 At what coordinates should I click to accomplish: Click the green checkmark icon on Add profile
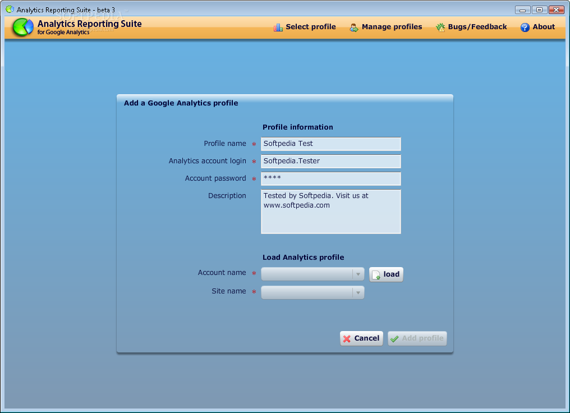(x=394, y=339)
